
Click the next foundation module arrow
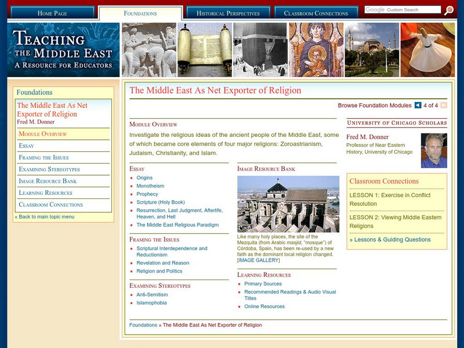(444, 105)
